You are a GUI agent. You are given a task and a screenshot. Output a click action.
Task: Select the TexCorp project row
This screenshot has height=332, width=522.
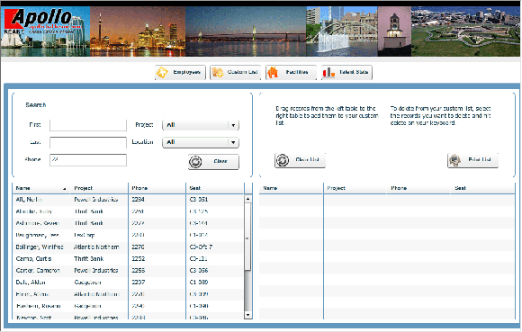pos(128,235)
